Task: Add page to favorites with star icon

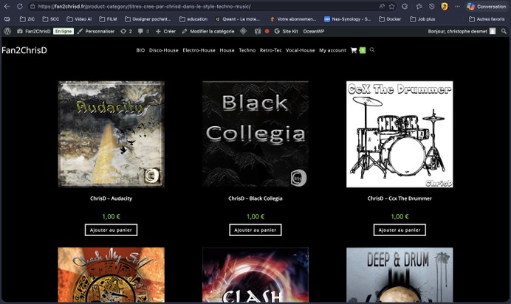Action: (391, 6)
